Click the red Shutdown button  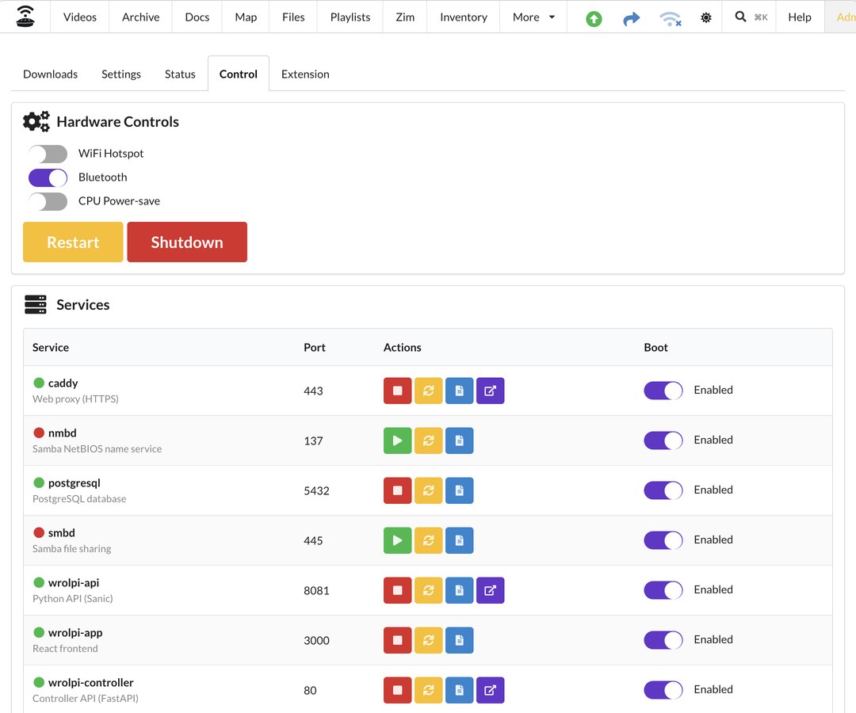(x=187, y=242)
